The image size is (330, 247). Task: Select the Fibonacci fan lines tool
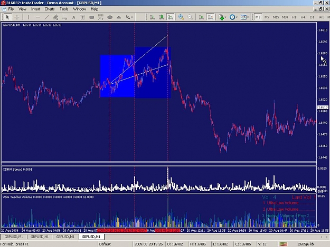101,17
